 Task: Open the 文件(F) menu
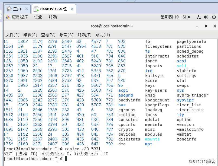(x=12, y=35)
